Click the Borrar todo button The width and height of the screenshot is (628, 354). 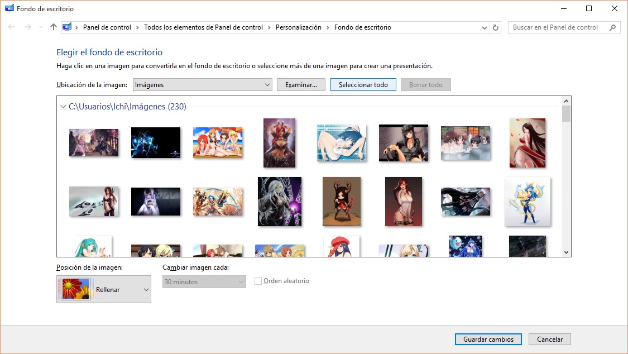pos(426,84)
